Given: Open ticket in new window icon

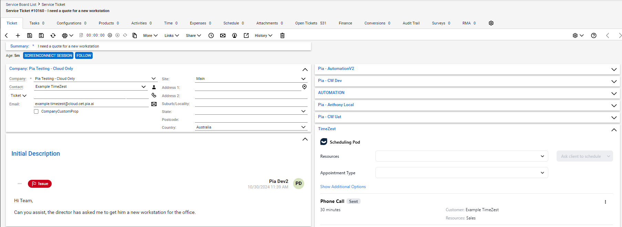Looking at the screenshot, I should 246,35.
